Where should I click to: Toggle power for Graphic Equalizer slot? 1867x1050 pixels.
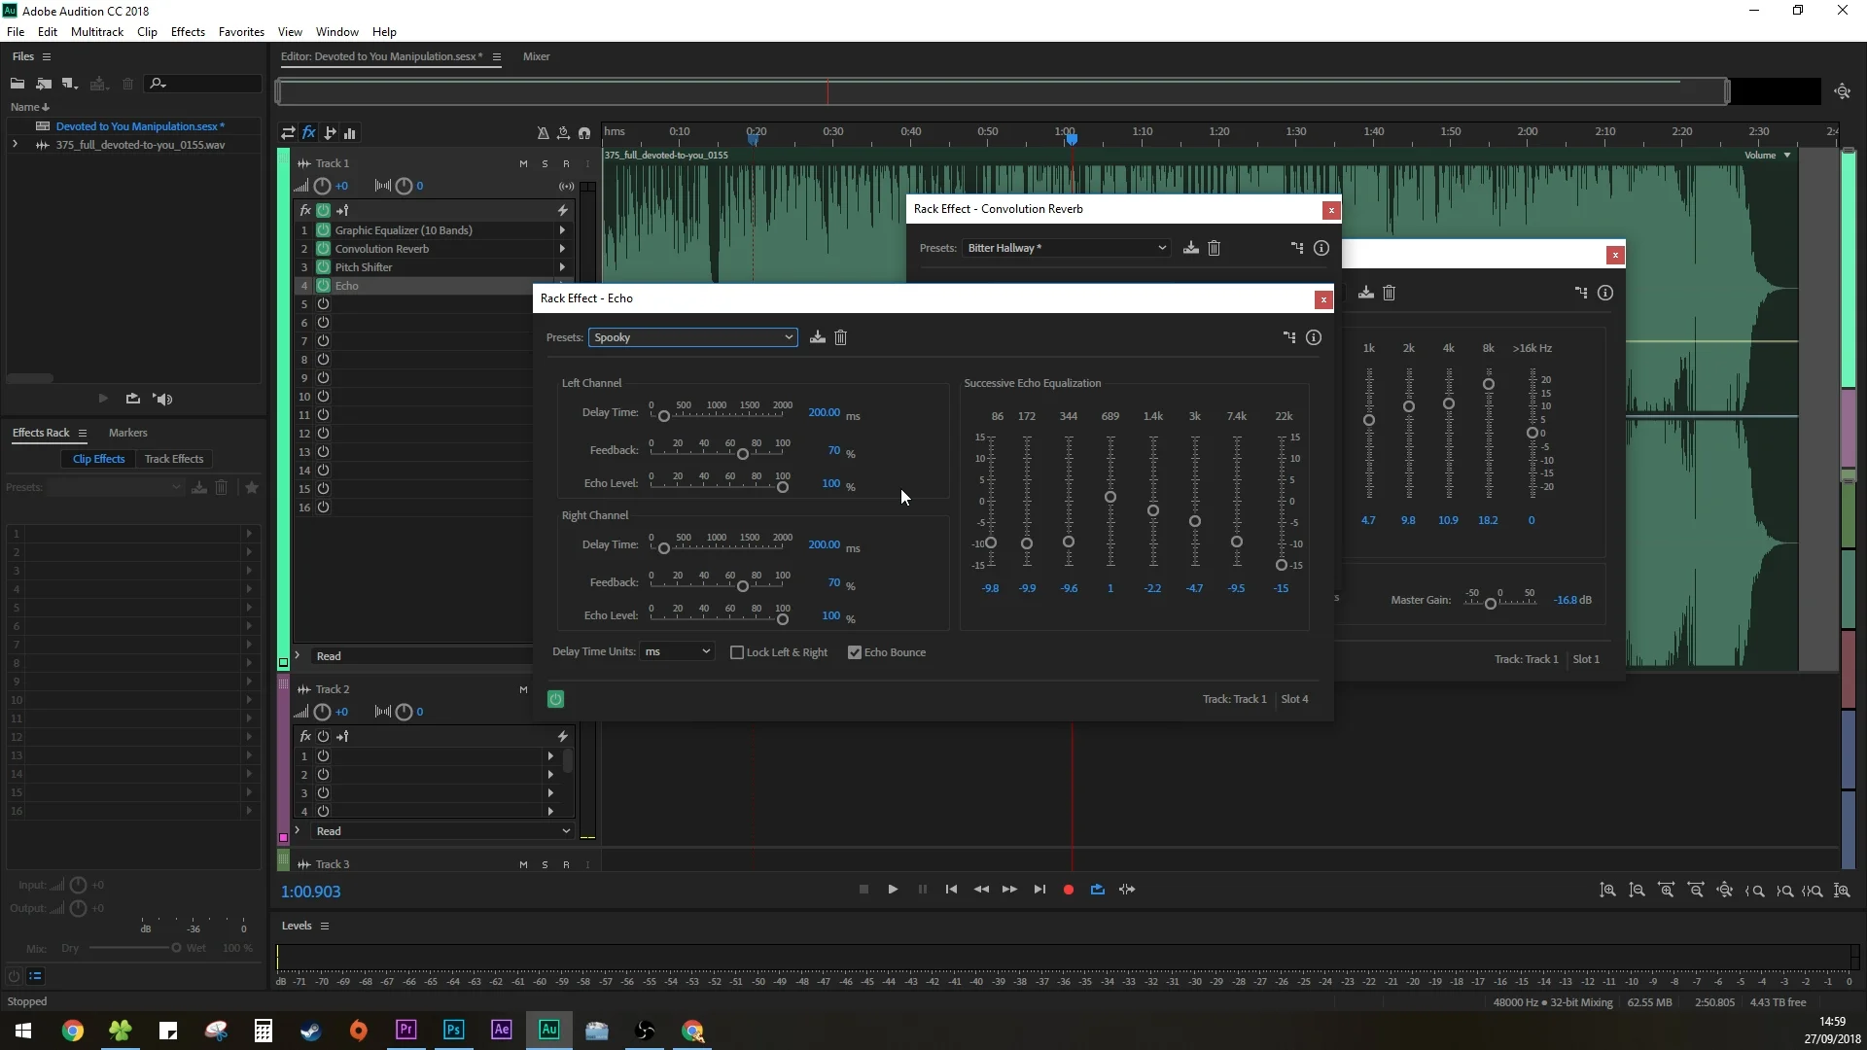click(324, 230)
